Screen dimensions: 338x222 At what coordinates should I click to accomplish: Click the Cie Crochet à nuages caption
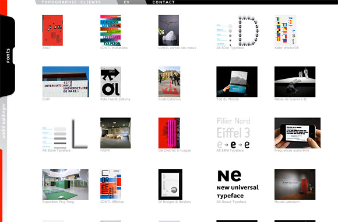[x=175, y=151]
